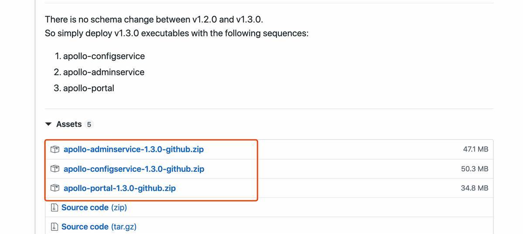Collapse the Assets section triangle
The width and height of the screenshot is (523, 234).
[48, 124]
